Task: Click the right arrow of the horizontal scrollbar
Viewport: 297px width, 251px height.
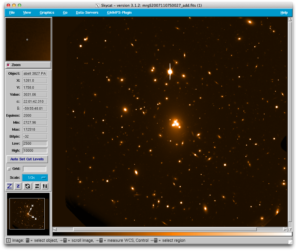Action: point(285,229)
